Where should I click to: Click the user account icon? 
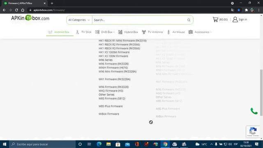pyautogui.click(x=235, y=19)
